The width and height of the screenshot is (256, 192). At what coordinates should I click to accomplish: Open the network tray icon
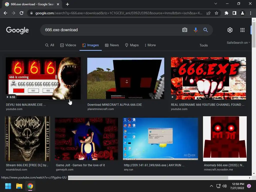[218, 186]
